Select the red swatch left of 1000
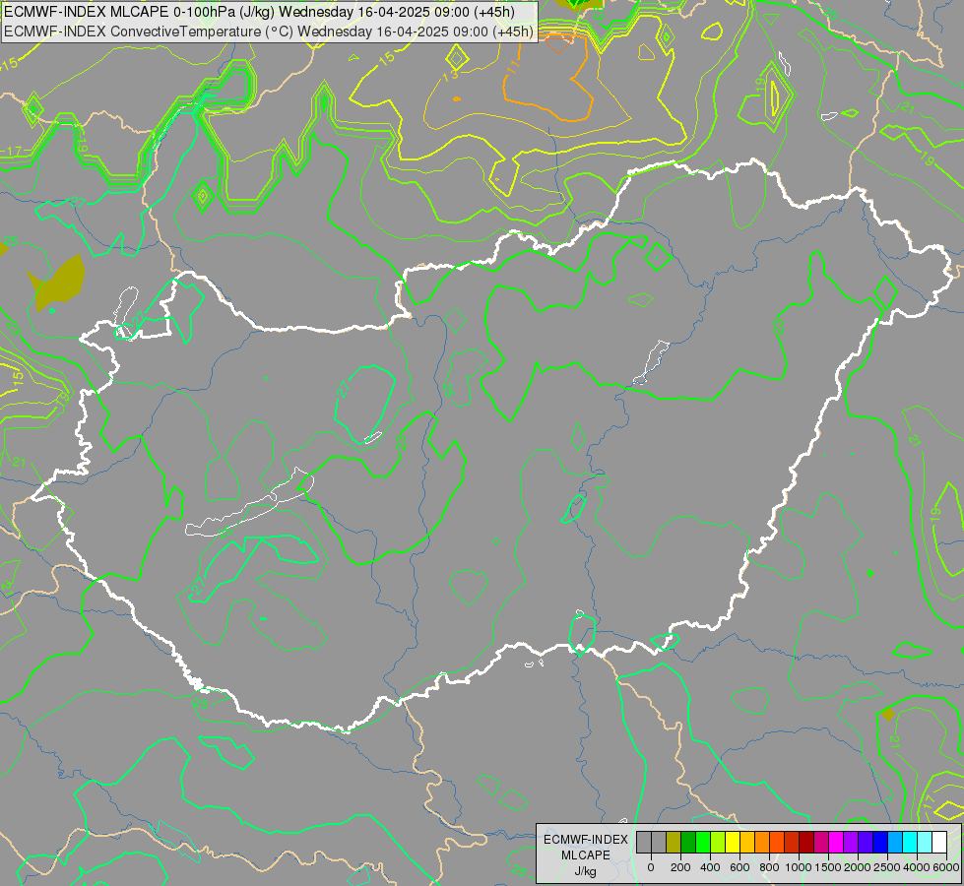Viewport: 964px width, 886px height. tap(792, 843)
